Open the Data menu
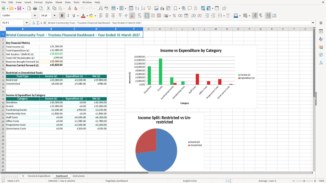The image size is (326, 183). (68, 2)
